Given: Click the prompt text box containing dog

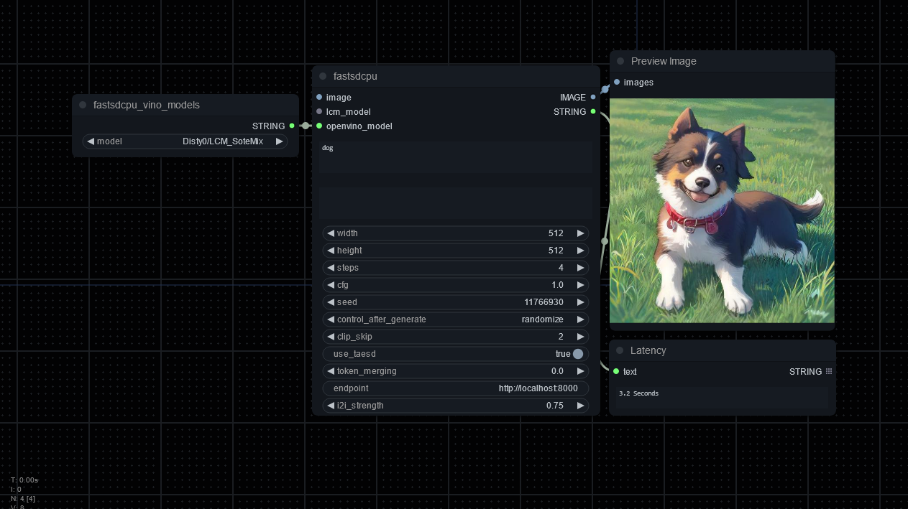Looking at the screenshot, I should pos(456,157).
